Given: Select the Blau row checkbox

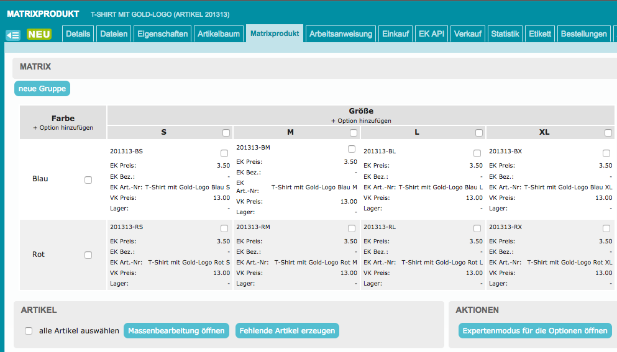Looking at the screenshot, I should tap(88, 180).
